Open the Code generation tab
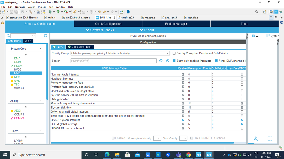Image resolution: width=284 pixels, height=159 pixels. pos(80,47)
